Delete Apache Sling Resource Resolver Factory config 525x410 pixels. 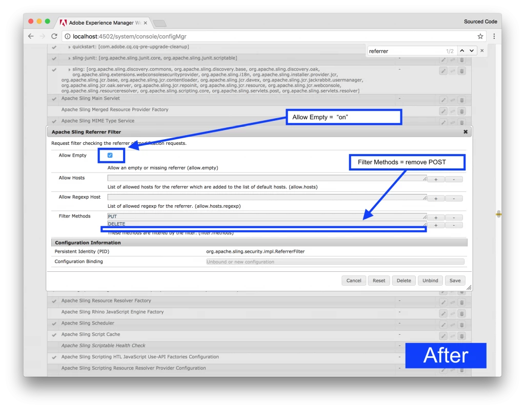(462, 303)
